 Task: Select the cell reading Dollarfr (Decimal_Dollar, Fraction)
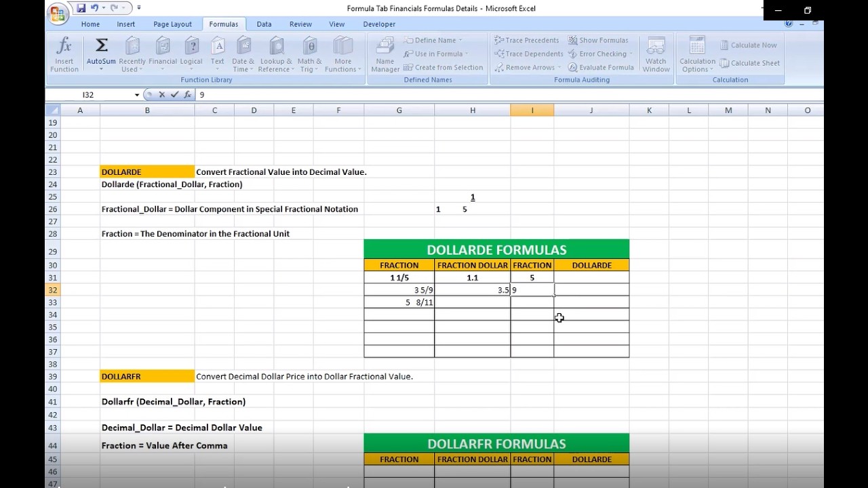coord(147,402)
